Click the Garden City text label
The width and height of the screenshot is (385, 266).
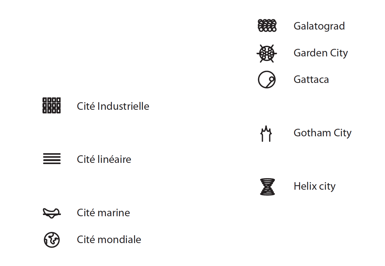(x=320, y=53)
